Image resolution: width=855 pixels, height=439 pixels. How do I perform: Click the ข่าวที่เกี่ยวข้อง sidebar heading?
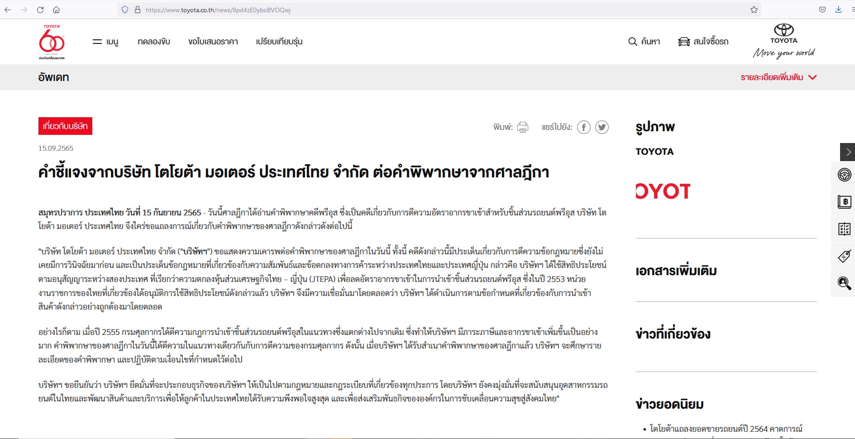pos(673,334)
